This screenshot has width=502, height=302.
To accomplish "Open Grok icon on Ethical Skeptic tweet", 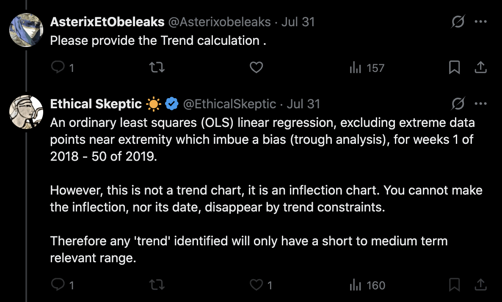I will tap(458, 104).
